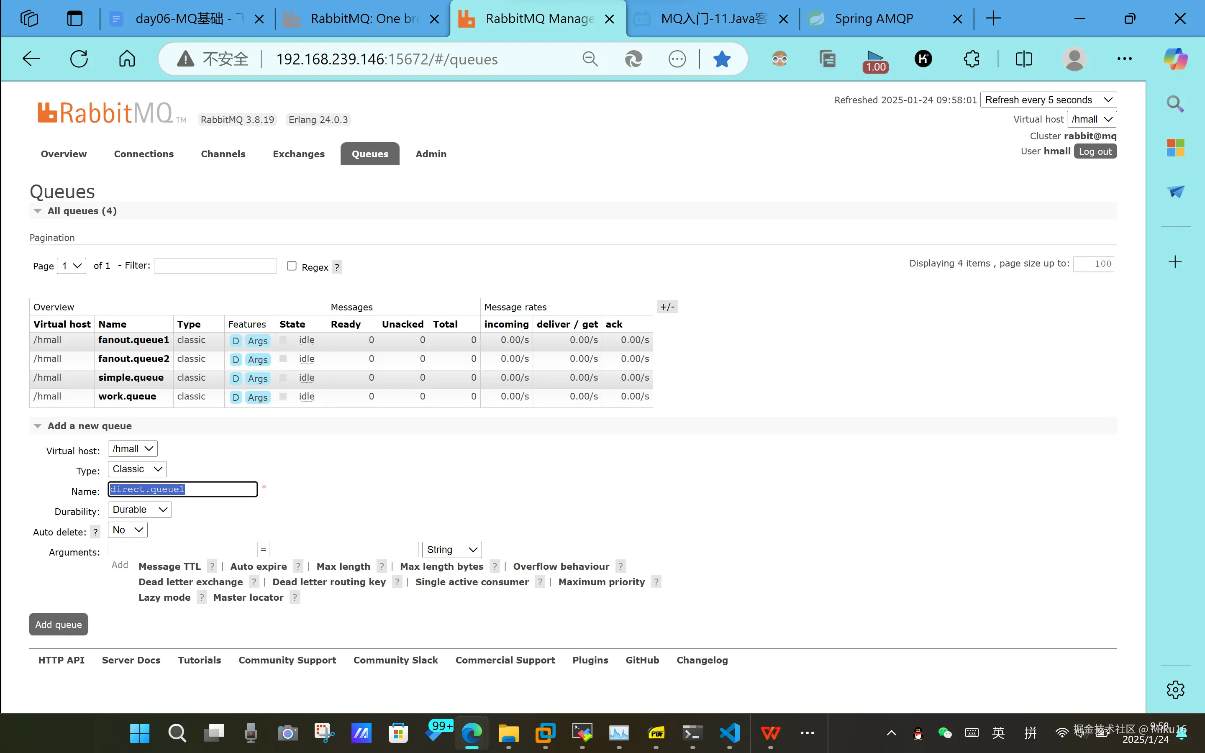Switch to Spring AMQP browser tab
This screenshot has width=1205, height=753.
coord(874,19)
